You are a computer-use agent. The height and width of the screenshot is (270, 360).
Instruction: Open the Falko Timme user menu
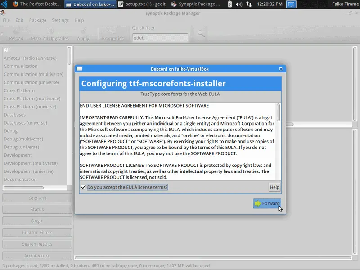pyautogui.click(x=346, y=4)
